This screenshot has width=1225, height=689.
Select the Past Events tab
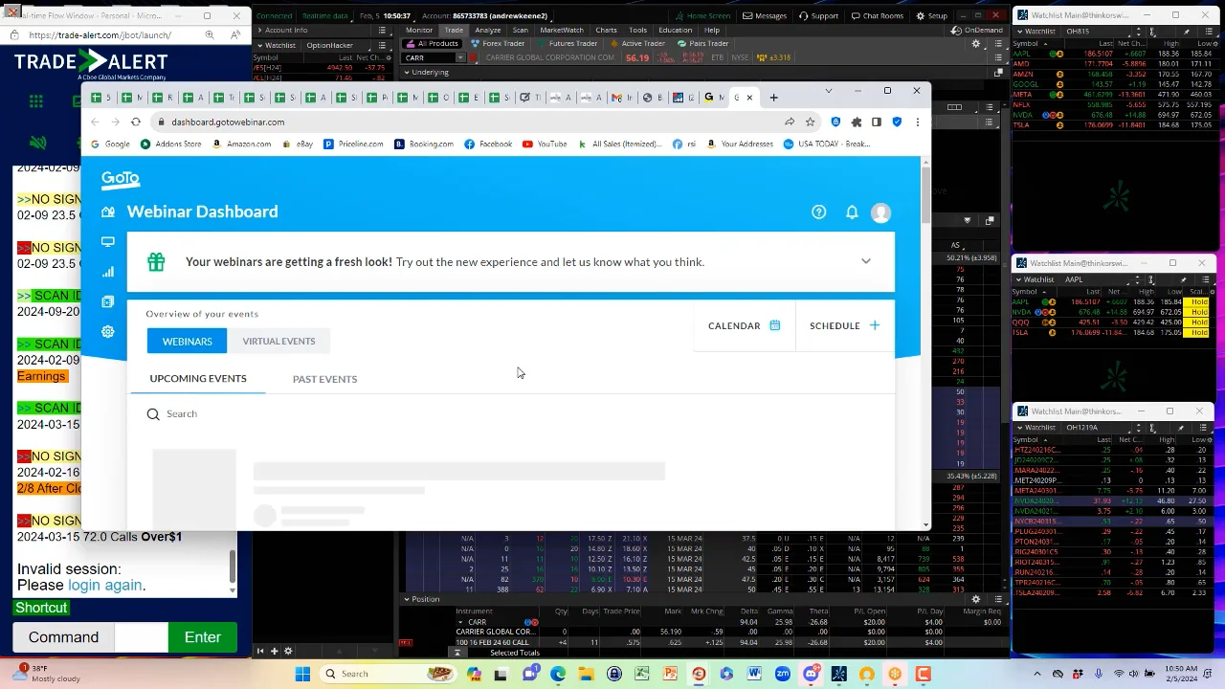[324, 379]
